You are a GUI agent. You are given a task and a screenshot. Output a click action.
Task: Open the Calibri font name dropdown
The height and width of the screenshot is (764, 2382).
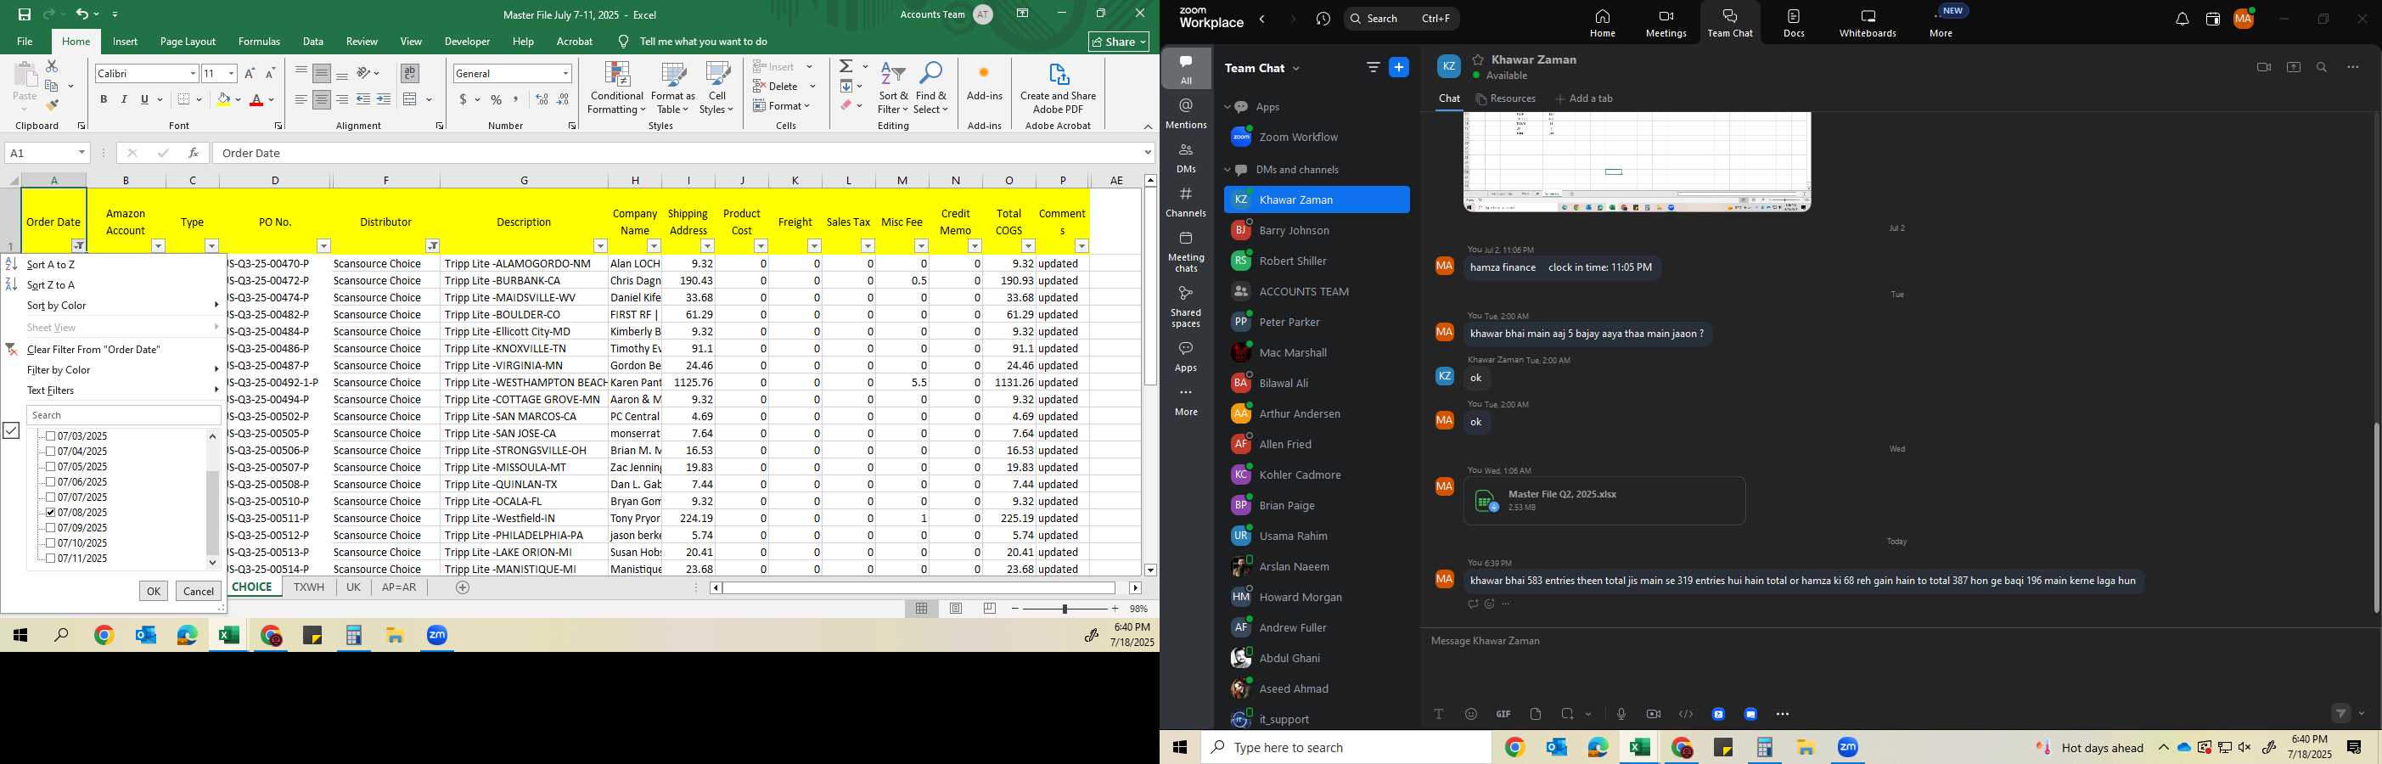click(194, 73)
